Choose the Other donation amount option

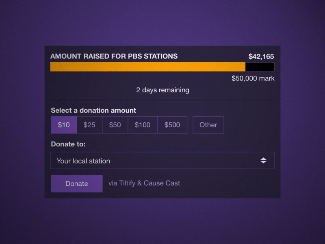tap(208, 125)
